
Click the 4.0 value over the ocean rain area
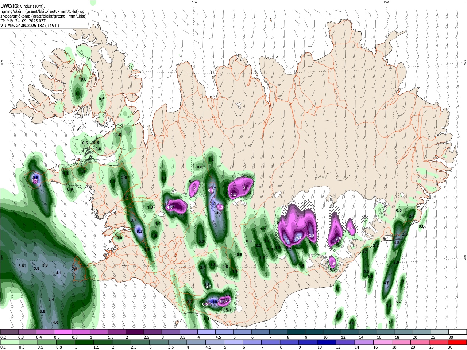pyautogui.click(x=55, y=323)
